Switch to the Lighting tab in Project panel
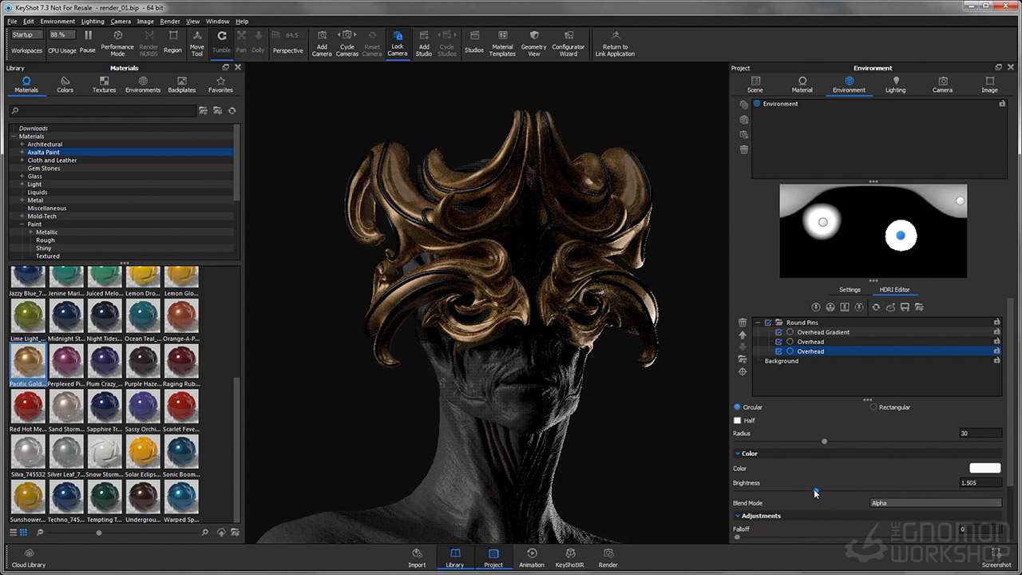Screen dimensions: 1022x575 pyautogui.click(x=895, y=85)
